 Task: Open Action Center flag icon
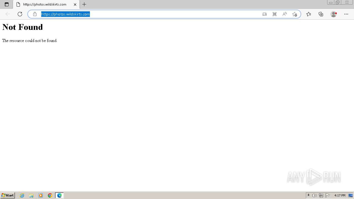[328, 195]
